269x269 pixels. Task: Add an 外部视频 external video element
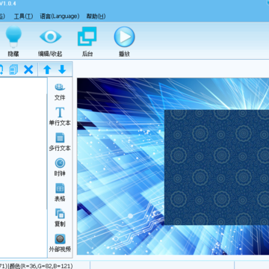click(x=60, y=243)
